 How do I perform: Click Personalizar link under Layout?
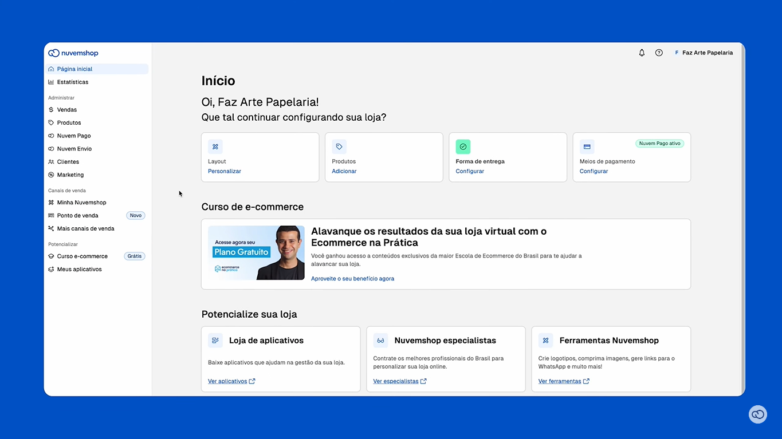tap(225, 171)
